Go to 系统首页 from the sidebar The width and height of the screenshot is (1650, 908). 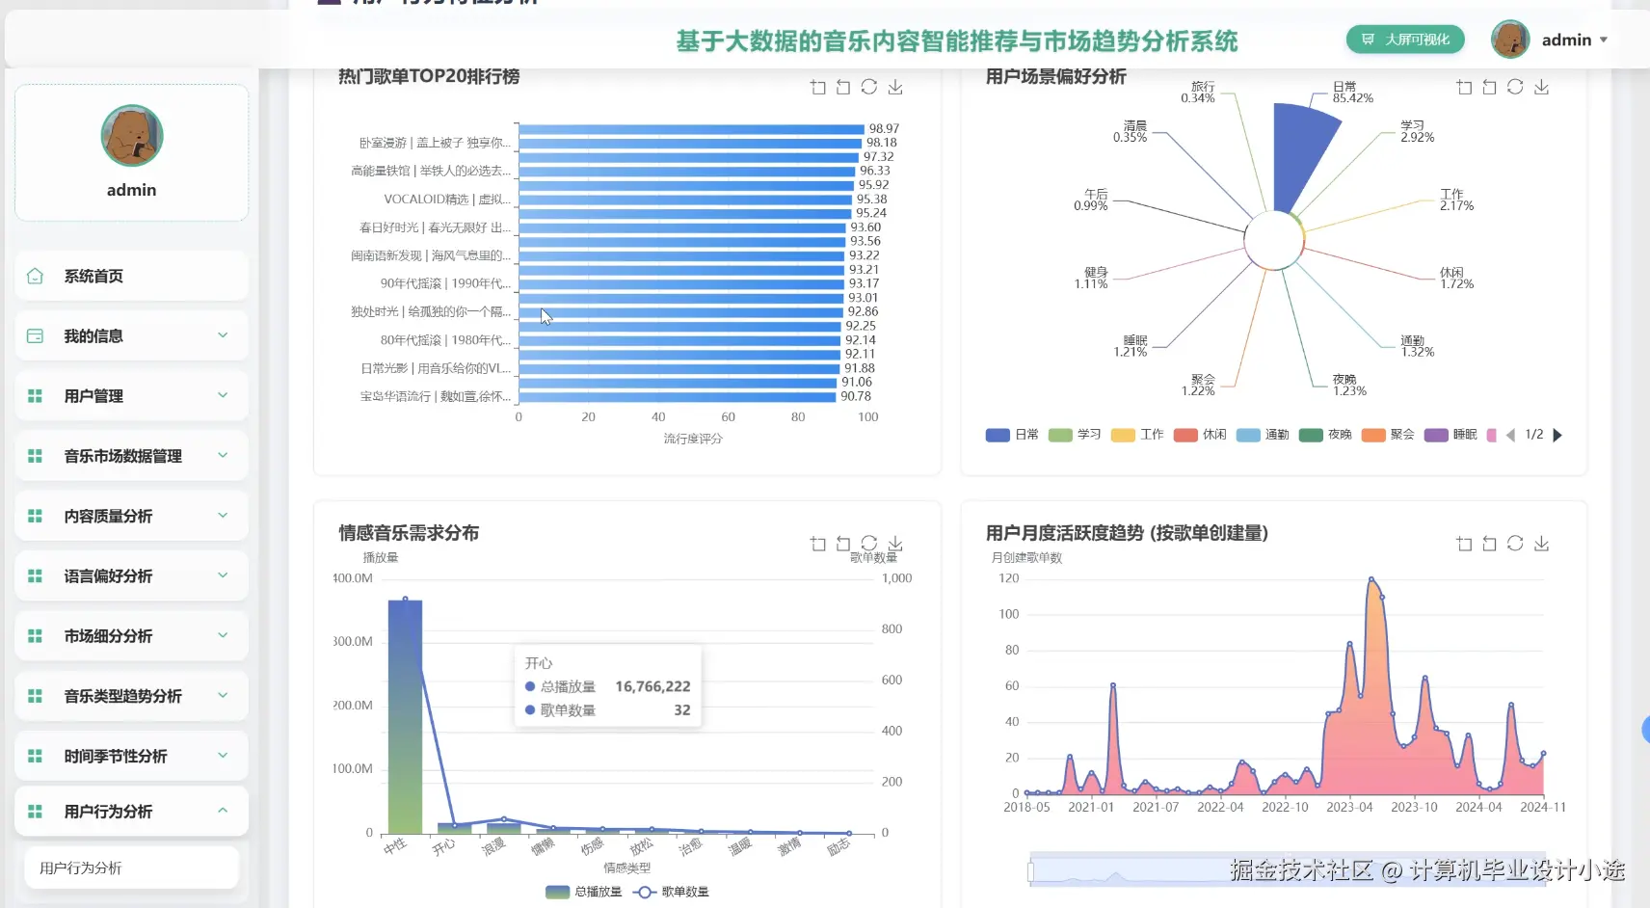(93, 276)
